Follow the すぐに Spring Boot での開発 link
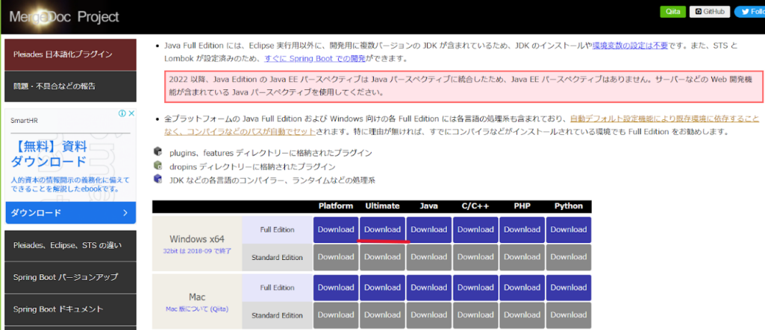 click(x=315, y=58)
